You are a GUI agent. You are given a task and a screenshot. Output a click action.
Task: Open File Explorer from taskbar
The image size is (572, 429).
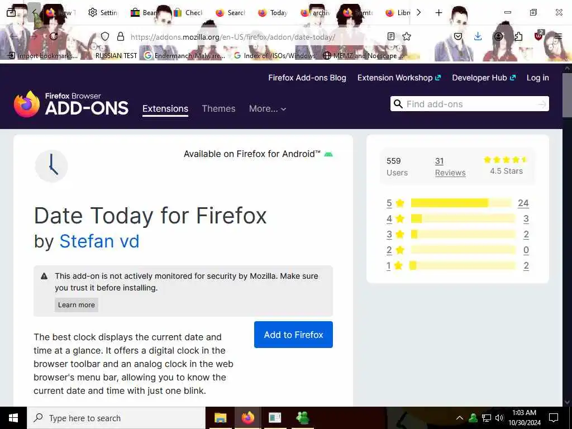click(x=220, y=418)
